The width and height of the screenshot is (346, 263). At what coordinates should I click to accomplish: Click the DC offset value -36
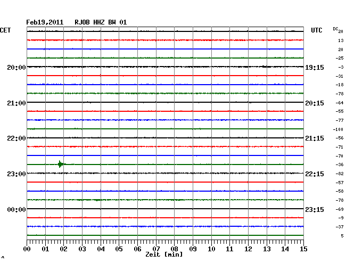(x=340, y=165)
